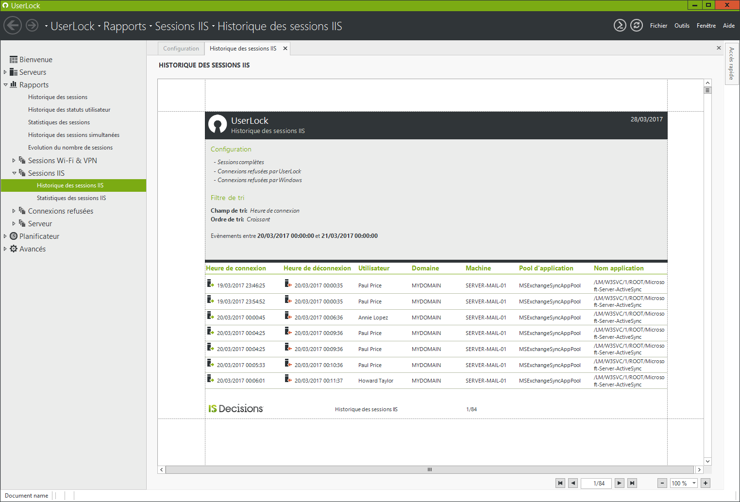The height and width of the screenshot is (502, 740).
Task: Click the Serveurs icon in the tree
Action: pos(14,72)
